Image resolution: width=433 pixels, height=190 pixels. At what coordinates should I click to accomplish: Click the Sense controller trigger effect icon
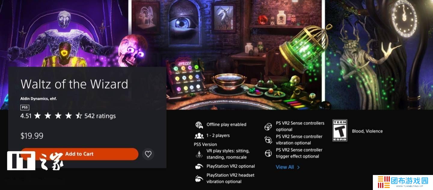click(268, 153)
